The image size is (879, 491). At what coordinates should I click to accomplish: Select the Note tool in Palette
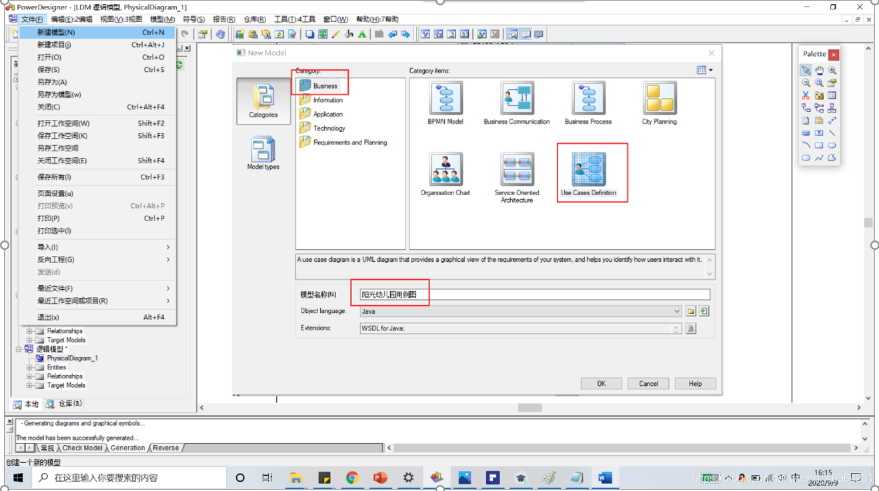pyautogui.click(x=806, y=121)
